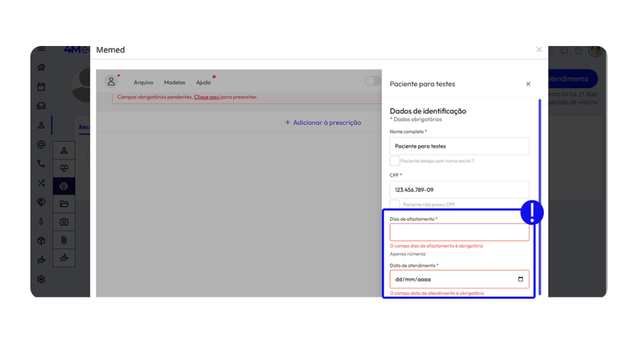Open the settings gear icon

click(x=41, y=279)
